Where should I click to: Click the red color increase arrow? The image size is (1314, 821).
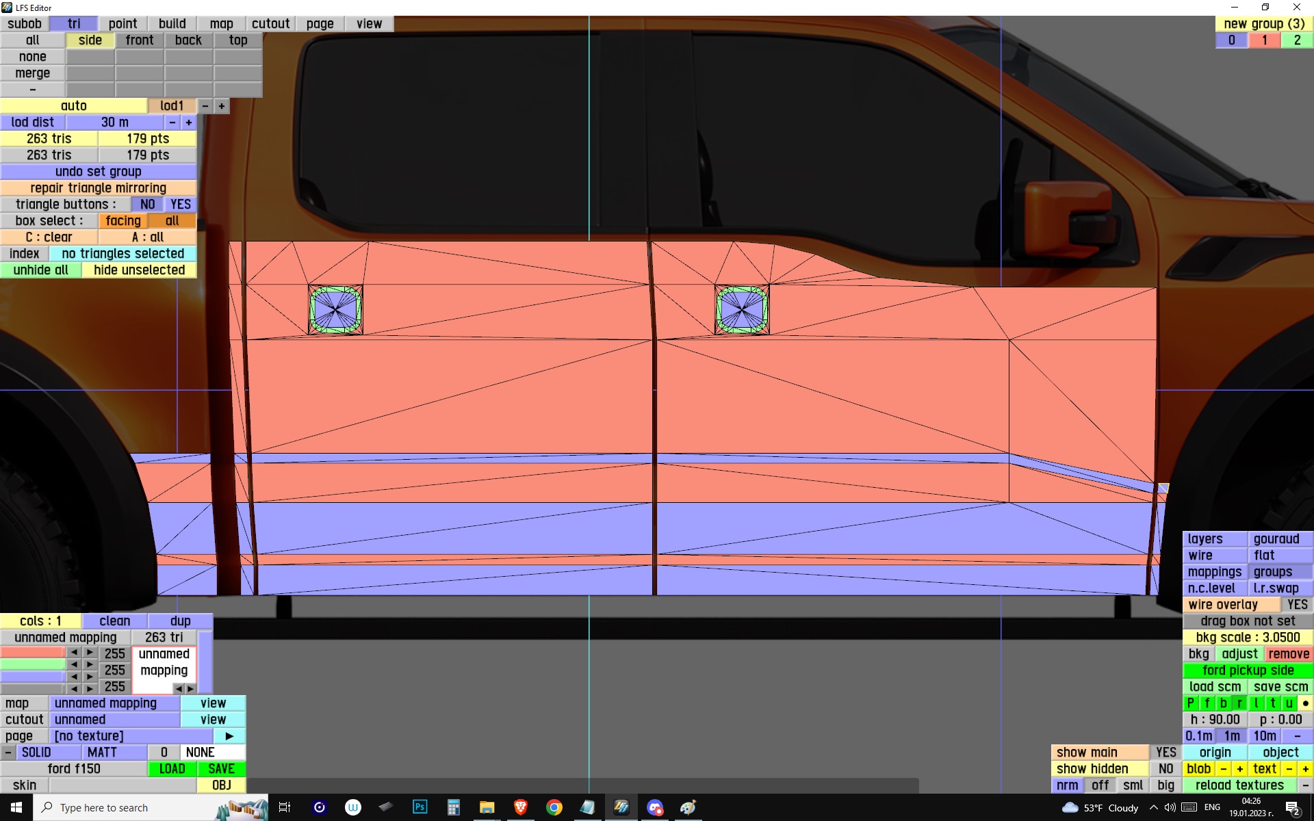point(90,652)
